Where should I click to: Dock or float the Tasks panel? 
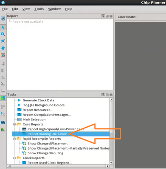tap(103, 95)
